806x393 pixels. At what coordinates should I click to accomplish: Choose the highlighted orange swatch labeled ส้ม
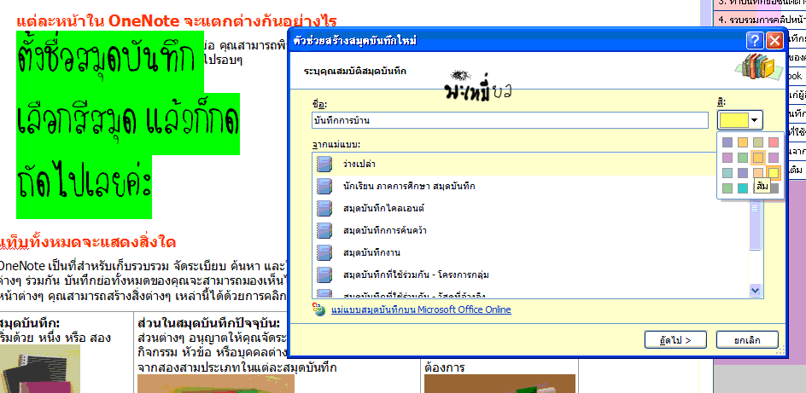[758, 158]
